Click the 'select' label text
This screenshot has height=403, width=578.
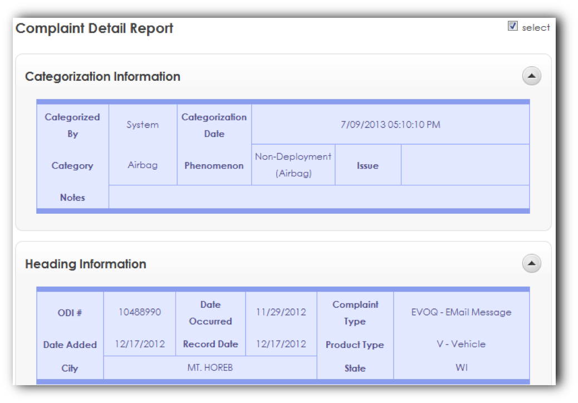pos(536,27)
